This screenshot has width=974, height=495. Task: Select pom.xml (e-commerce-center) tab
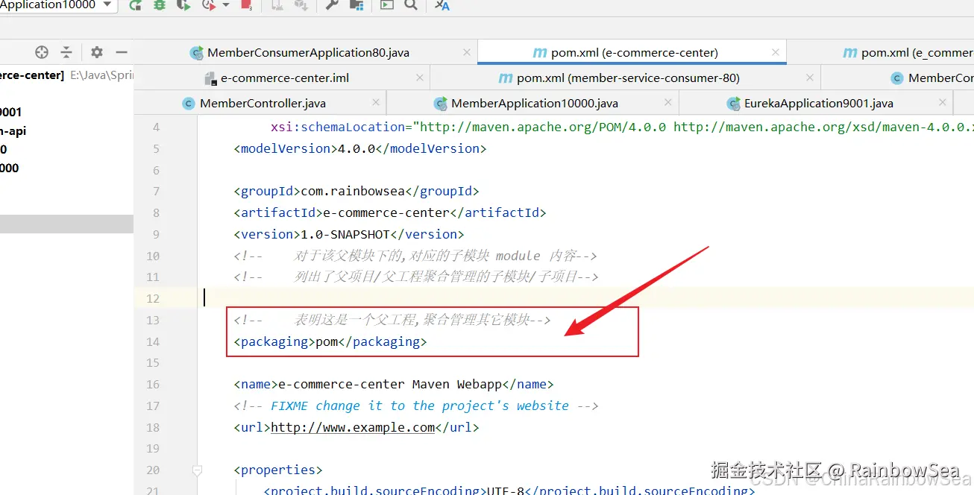point(634,53)
